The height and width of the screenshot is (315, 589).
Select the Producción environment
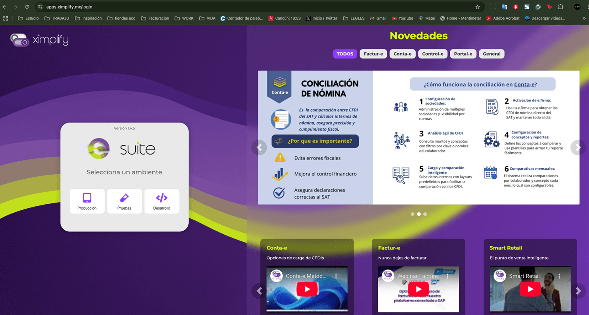click(87, 201)
